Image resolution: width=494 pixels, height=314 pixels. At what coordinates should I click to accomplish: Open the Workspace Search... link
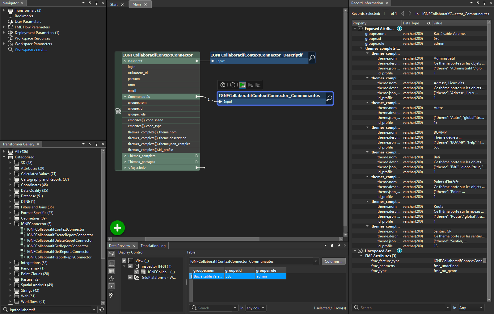(31, 49)
